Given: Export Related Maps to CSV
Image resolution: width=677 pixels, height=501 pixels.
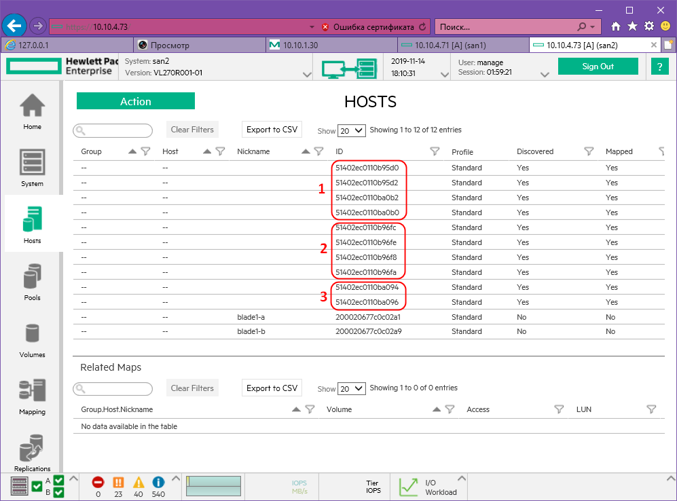Looking at the screenshot, I should 272,388.
